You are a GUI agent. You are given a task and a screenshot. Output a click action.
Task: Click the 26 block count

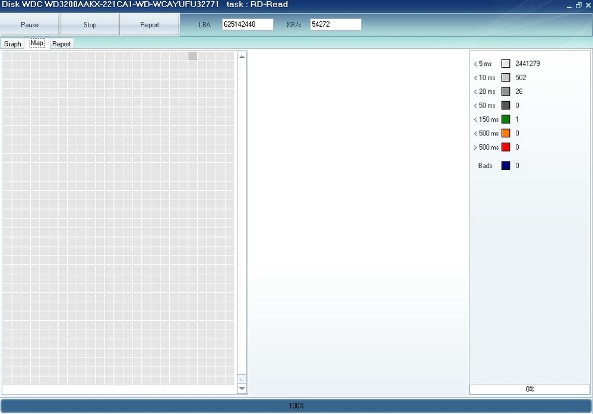point(519,91)
